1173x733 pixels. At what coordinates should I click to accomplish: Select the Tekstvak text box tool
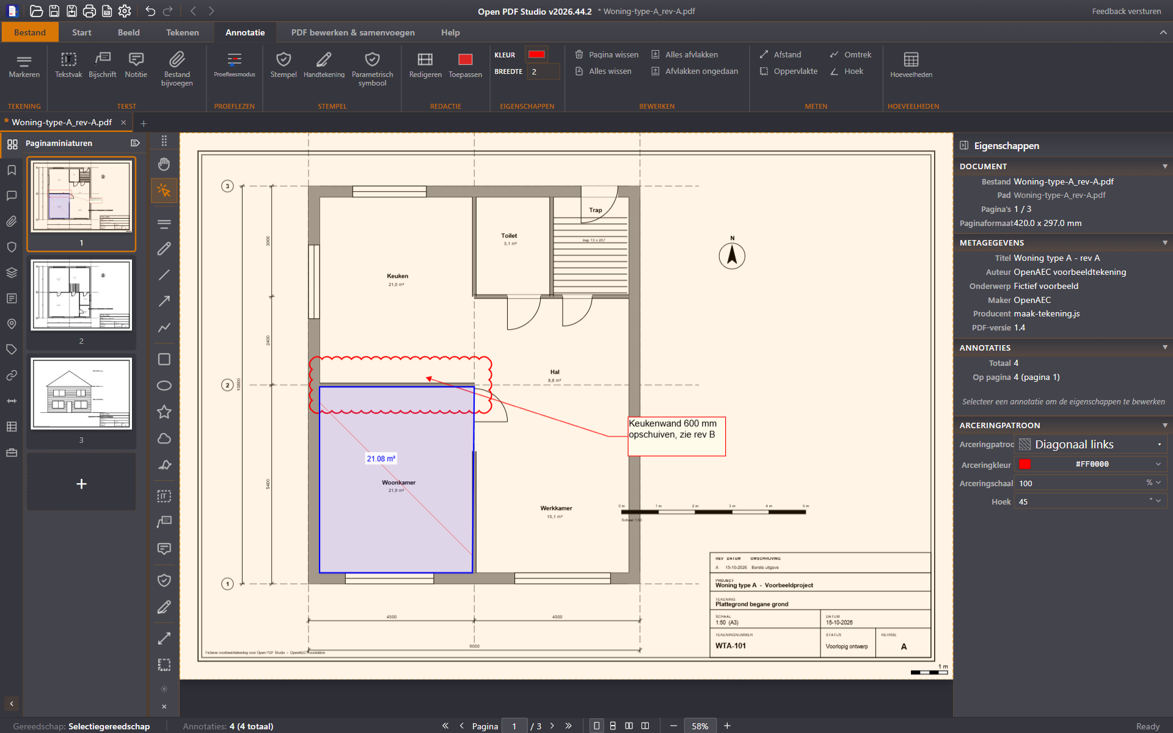click(68, 65)
